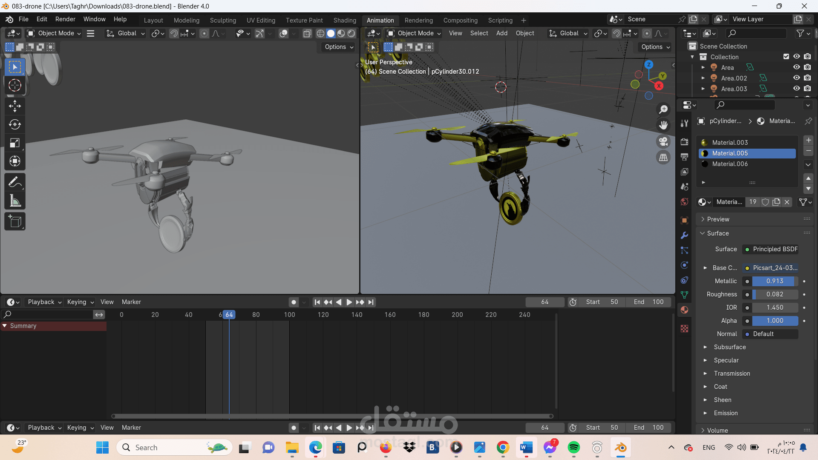Hide Area.002 light in viewport
818x460 pixels.
click(x=796, y=78)
